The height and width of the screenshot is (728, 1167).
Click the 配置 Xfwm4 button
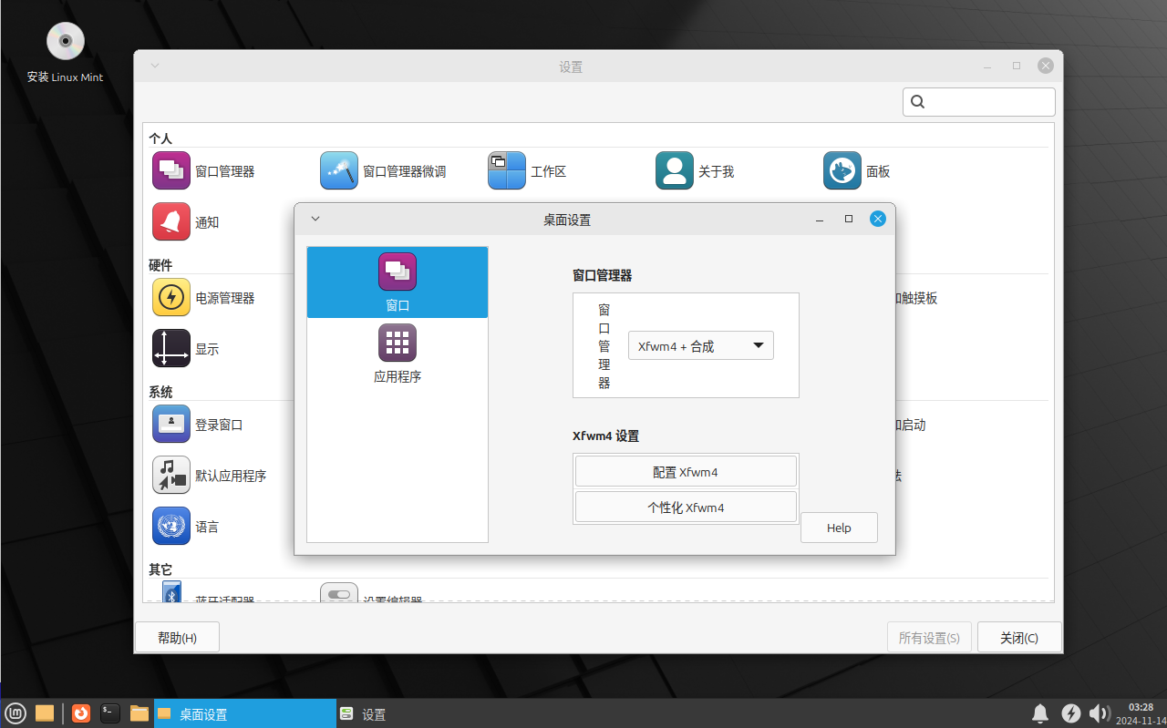(686, 472)
